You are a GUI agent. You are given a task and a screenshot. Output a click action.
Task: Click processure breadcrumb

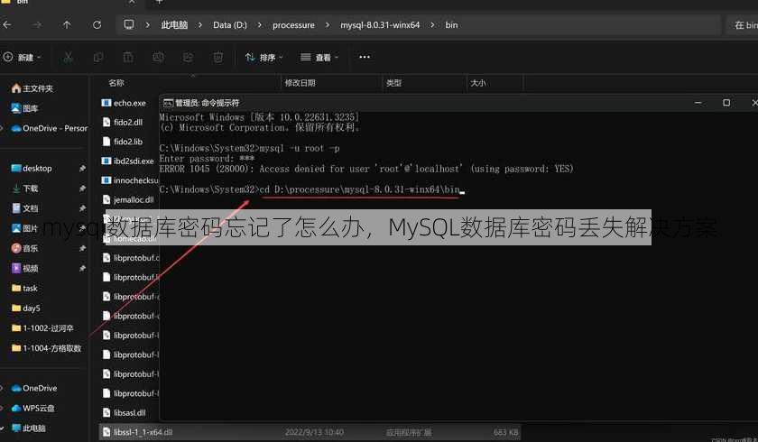click(x=293, y=24)
